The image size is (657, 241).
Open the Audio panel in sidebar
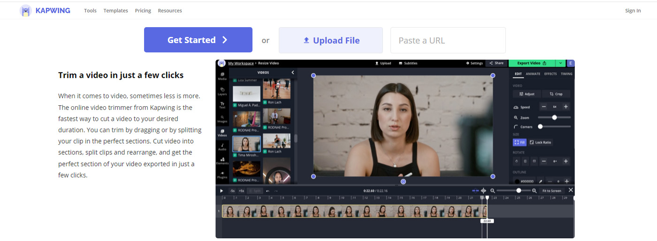pyautogui.click(x=222, y=146)
